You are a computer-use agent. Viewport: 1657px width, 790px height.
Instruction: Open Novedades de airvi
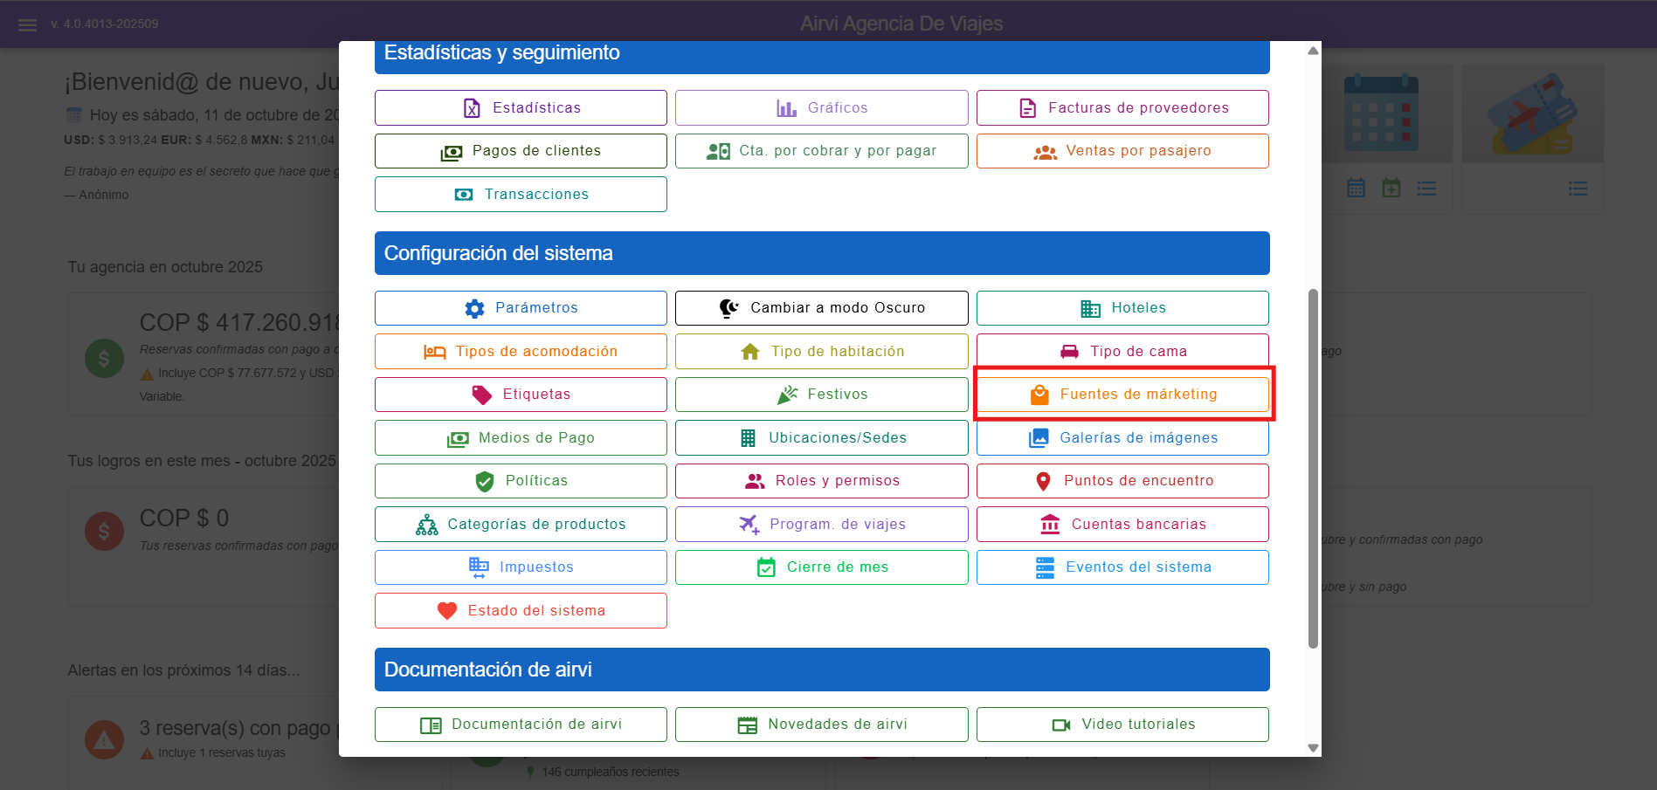coord(821,725)
